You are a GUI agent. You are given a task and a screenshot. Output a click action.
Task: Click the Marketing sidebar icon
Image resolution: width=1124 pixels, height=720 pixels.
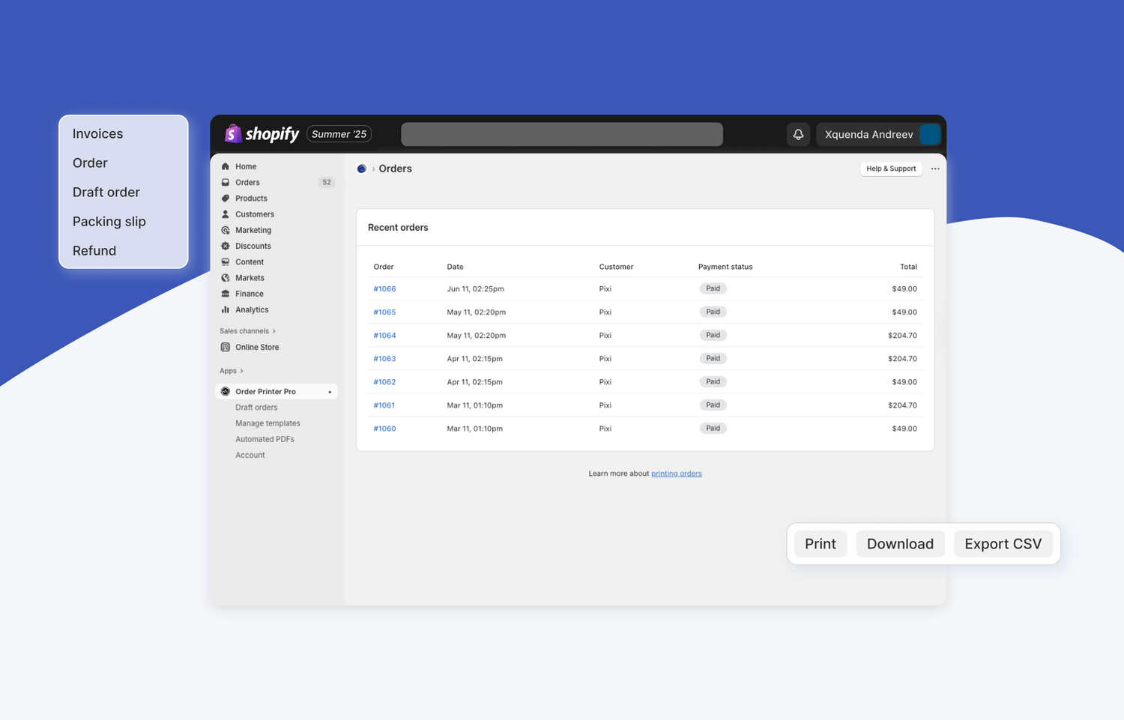226,230
